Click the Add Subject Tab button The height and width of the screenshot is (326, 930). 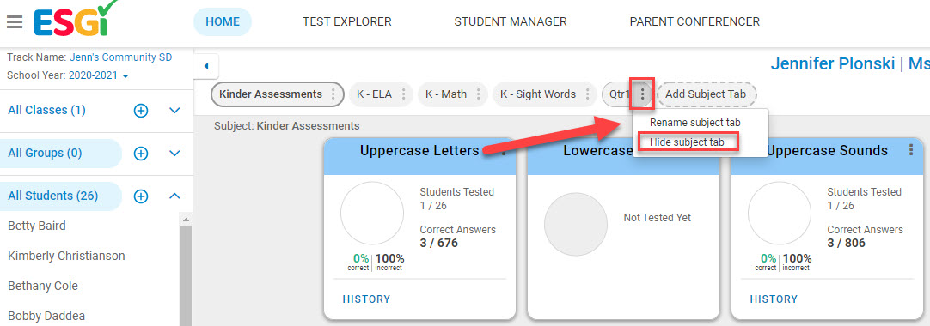[x=706, y=94]
